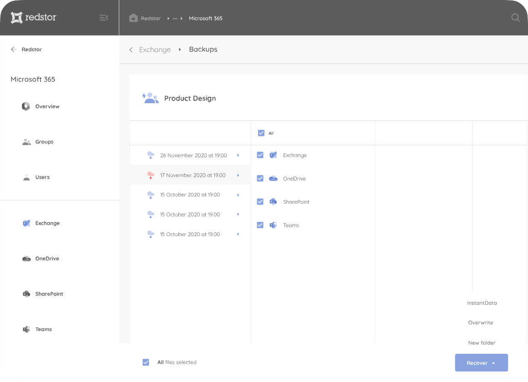
Task: Click the home icon in the top breadcrumb
Action: click(x=133, y=18)
